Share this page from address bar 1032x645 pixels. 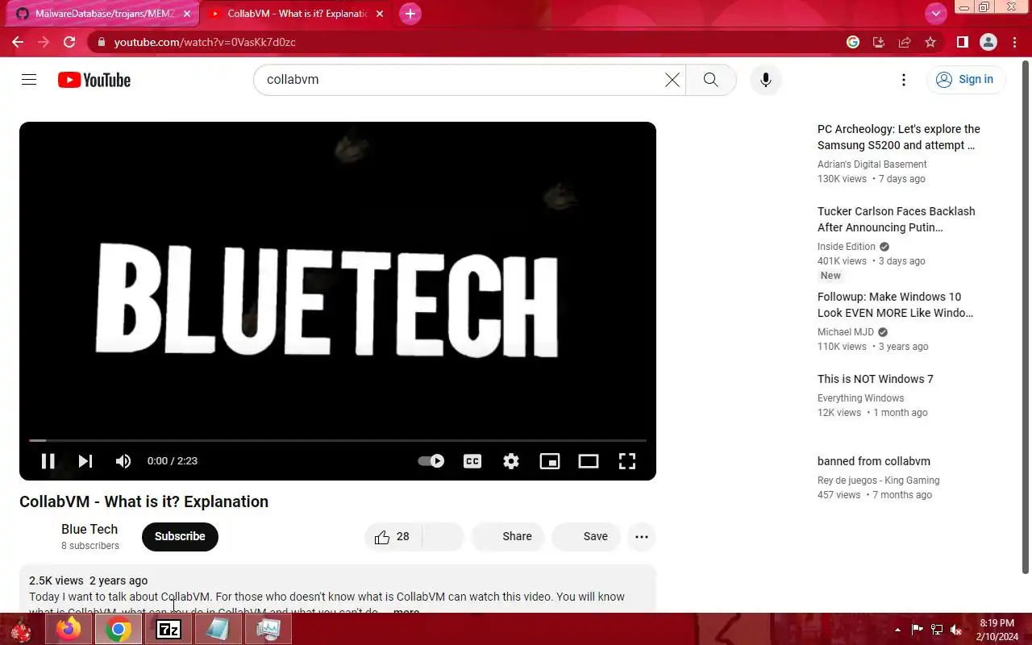click(905, 42)
